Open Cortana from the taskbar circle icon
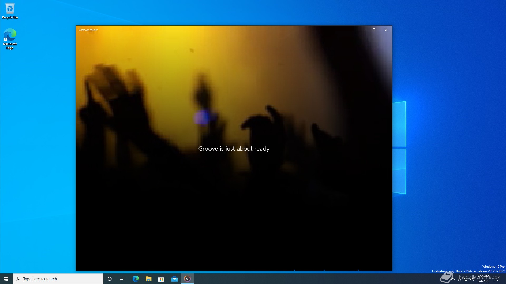 tap(110, 279)
